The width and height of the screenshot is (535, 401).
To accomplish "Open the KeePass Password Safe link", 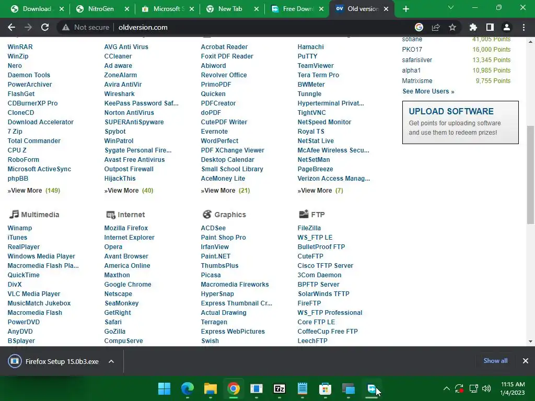I will [141, 103].
